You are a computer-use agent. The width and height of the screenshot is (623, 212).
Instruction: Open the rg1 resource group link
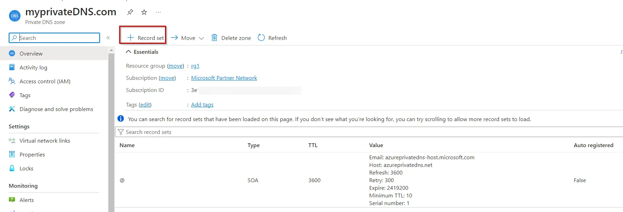pos(195,66)
